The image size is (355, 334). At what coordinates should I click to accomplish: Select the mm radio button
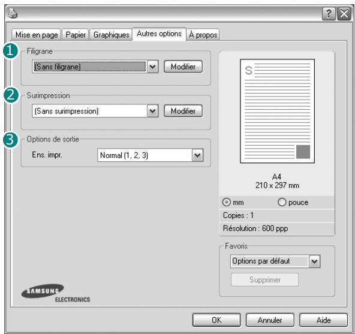pos(227,202)
